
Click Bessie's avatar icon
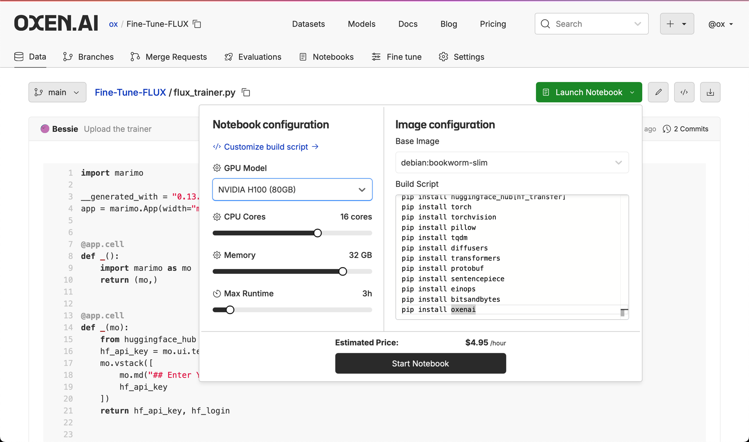coord(45,129)
